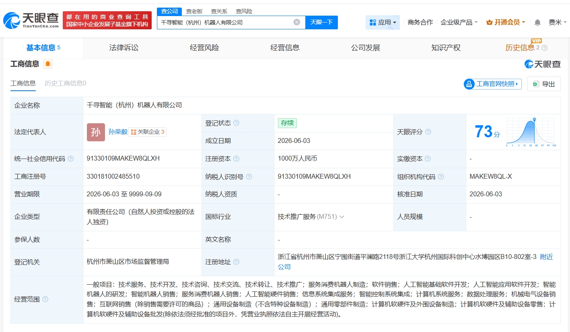Click the help icon next to 天眼评分
The width and height of the screenshot is (570, 332).
tap(428, 132)
